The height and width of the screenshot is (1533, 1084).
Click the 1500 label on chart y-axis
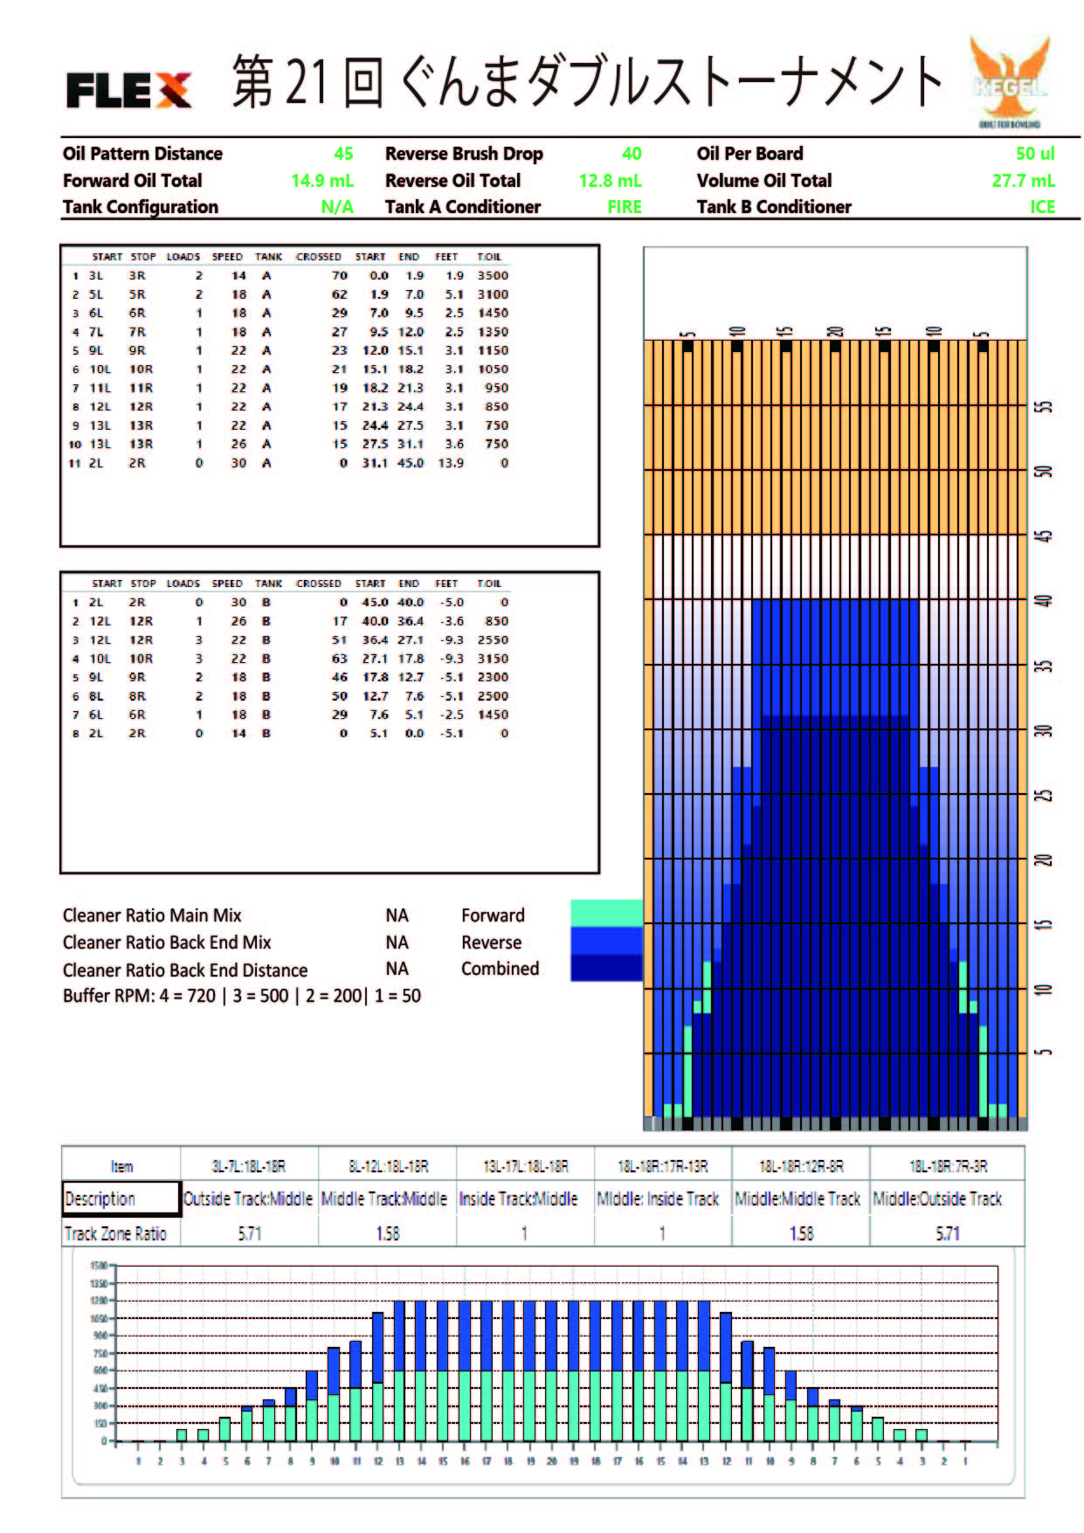pos(98,1266)
